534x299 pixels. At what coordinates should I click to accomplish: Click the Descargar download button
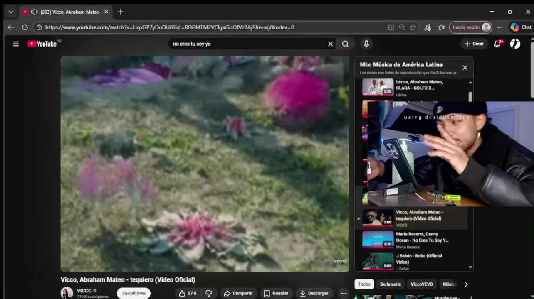(314, 293)
